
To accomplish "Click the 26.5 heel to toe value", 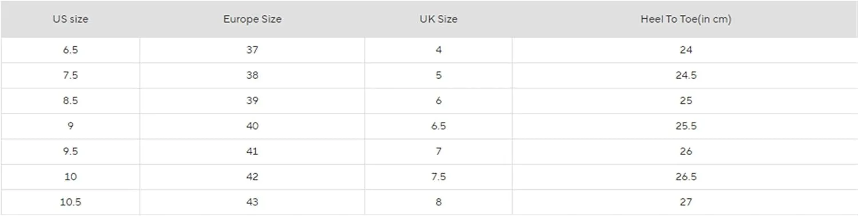I will [x=685, y=177].
